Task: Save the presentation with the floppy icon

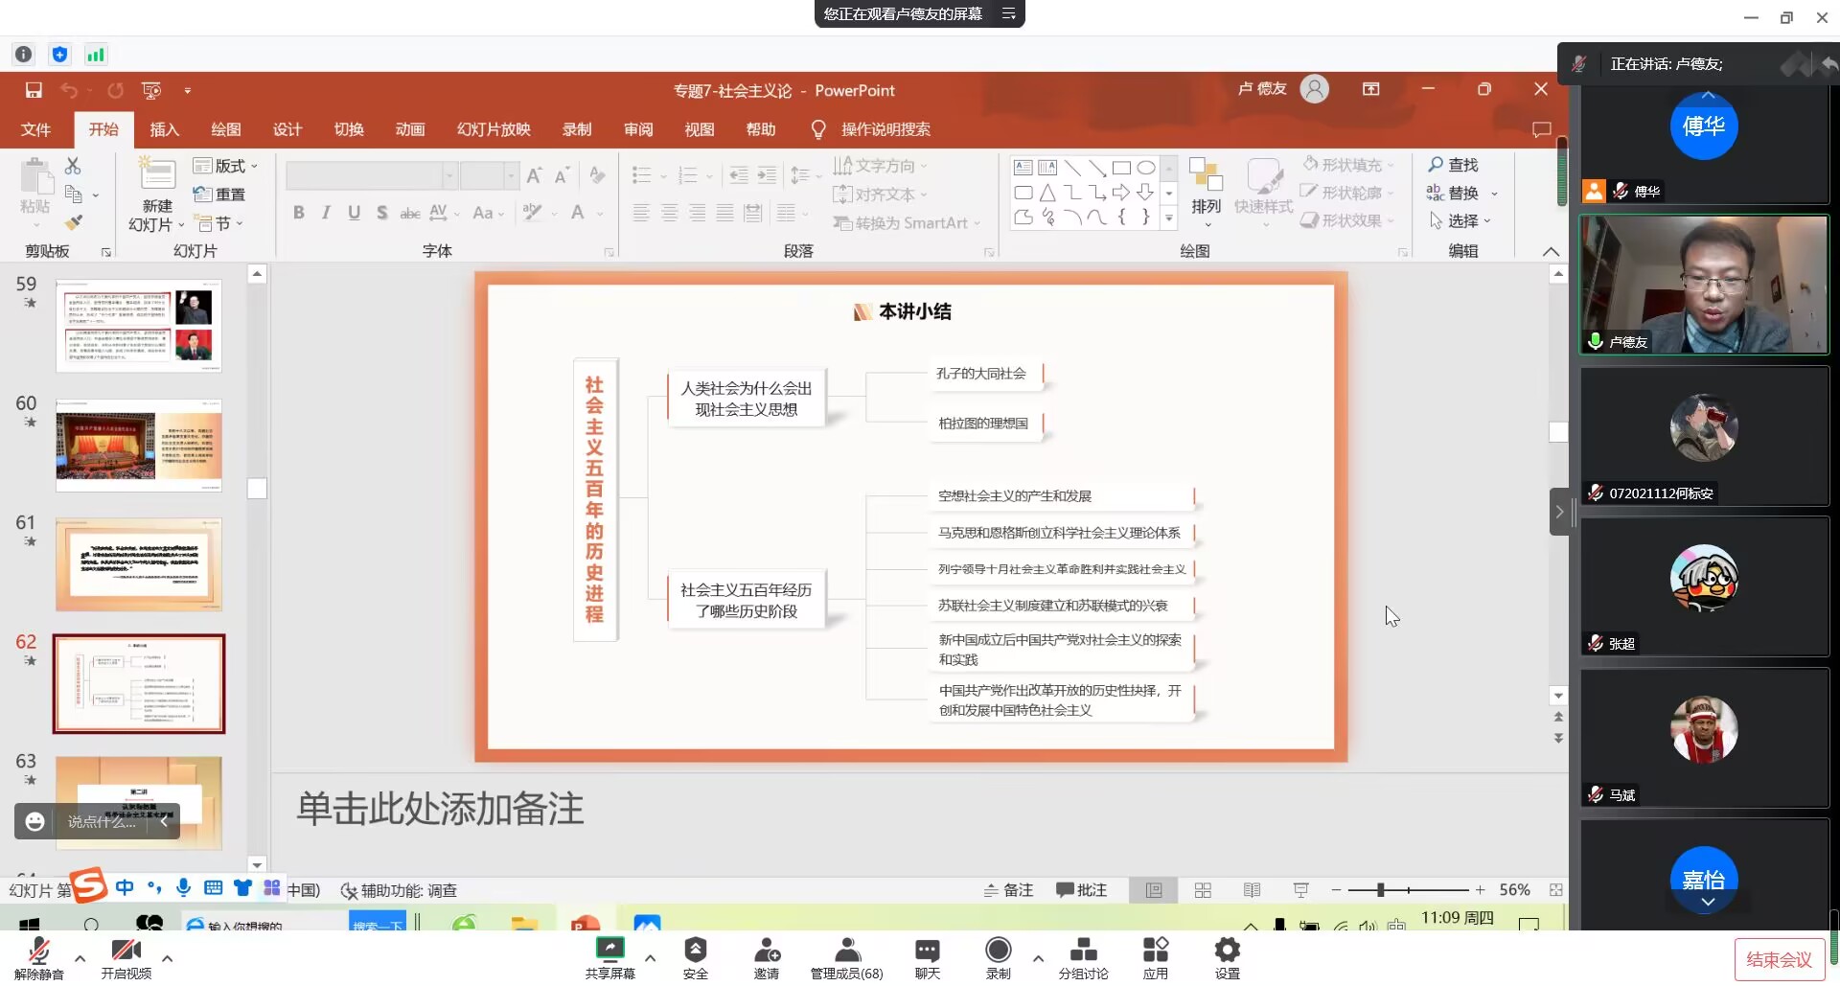Action: tap(34, 90)
